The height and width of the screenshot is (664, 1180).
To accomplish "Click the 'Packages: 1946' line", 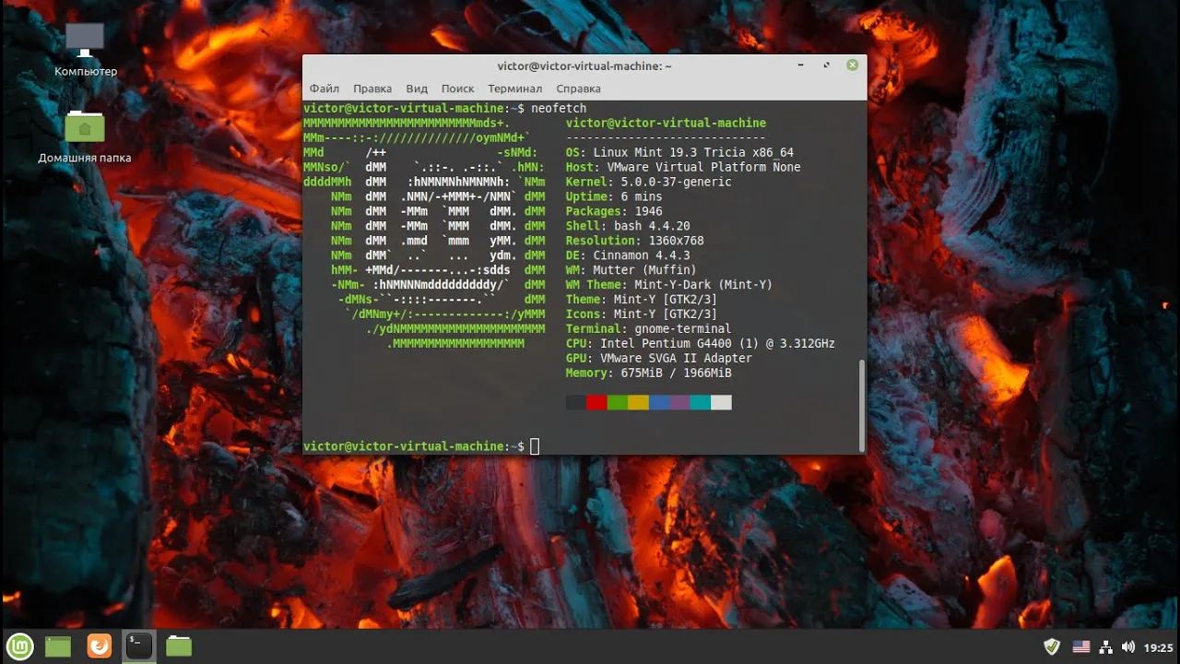I will [x=614, y=211].
